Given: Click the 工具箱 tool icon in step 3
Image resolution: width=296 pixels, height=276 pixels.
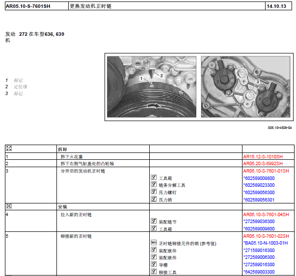Looking at the screenshot, I should click(154, 177).
